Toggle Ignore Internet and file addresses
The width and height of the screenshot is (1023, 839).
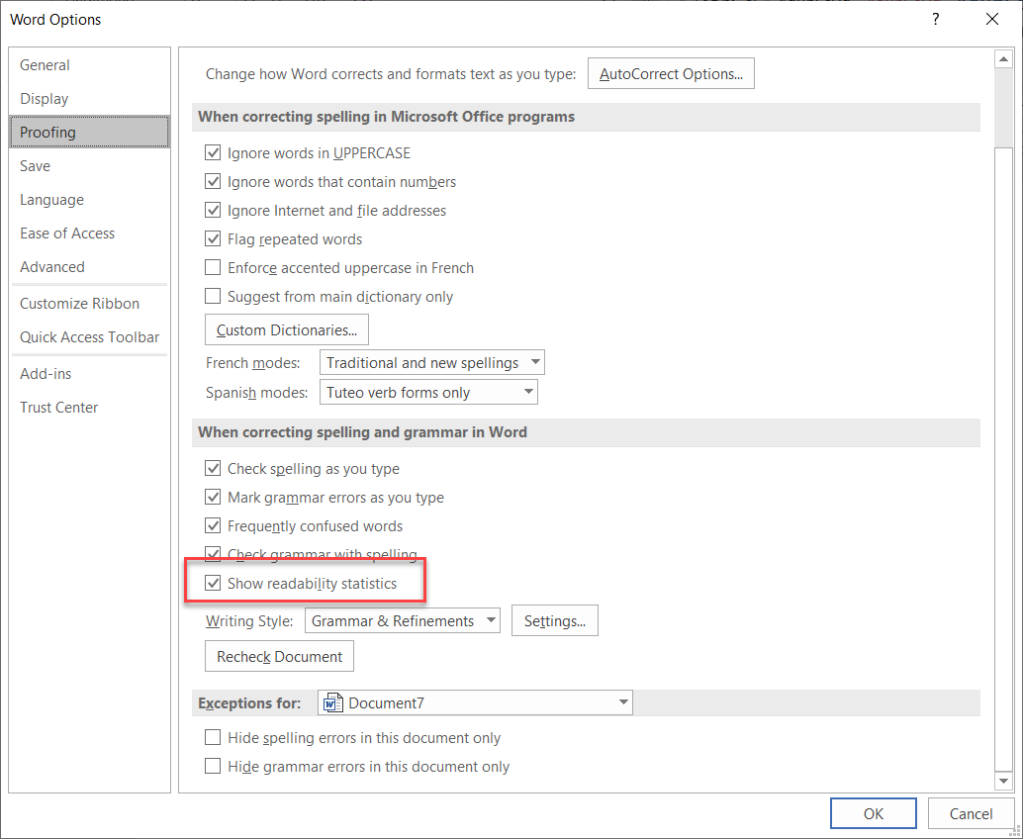[x=213, y=210]
